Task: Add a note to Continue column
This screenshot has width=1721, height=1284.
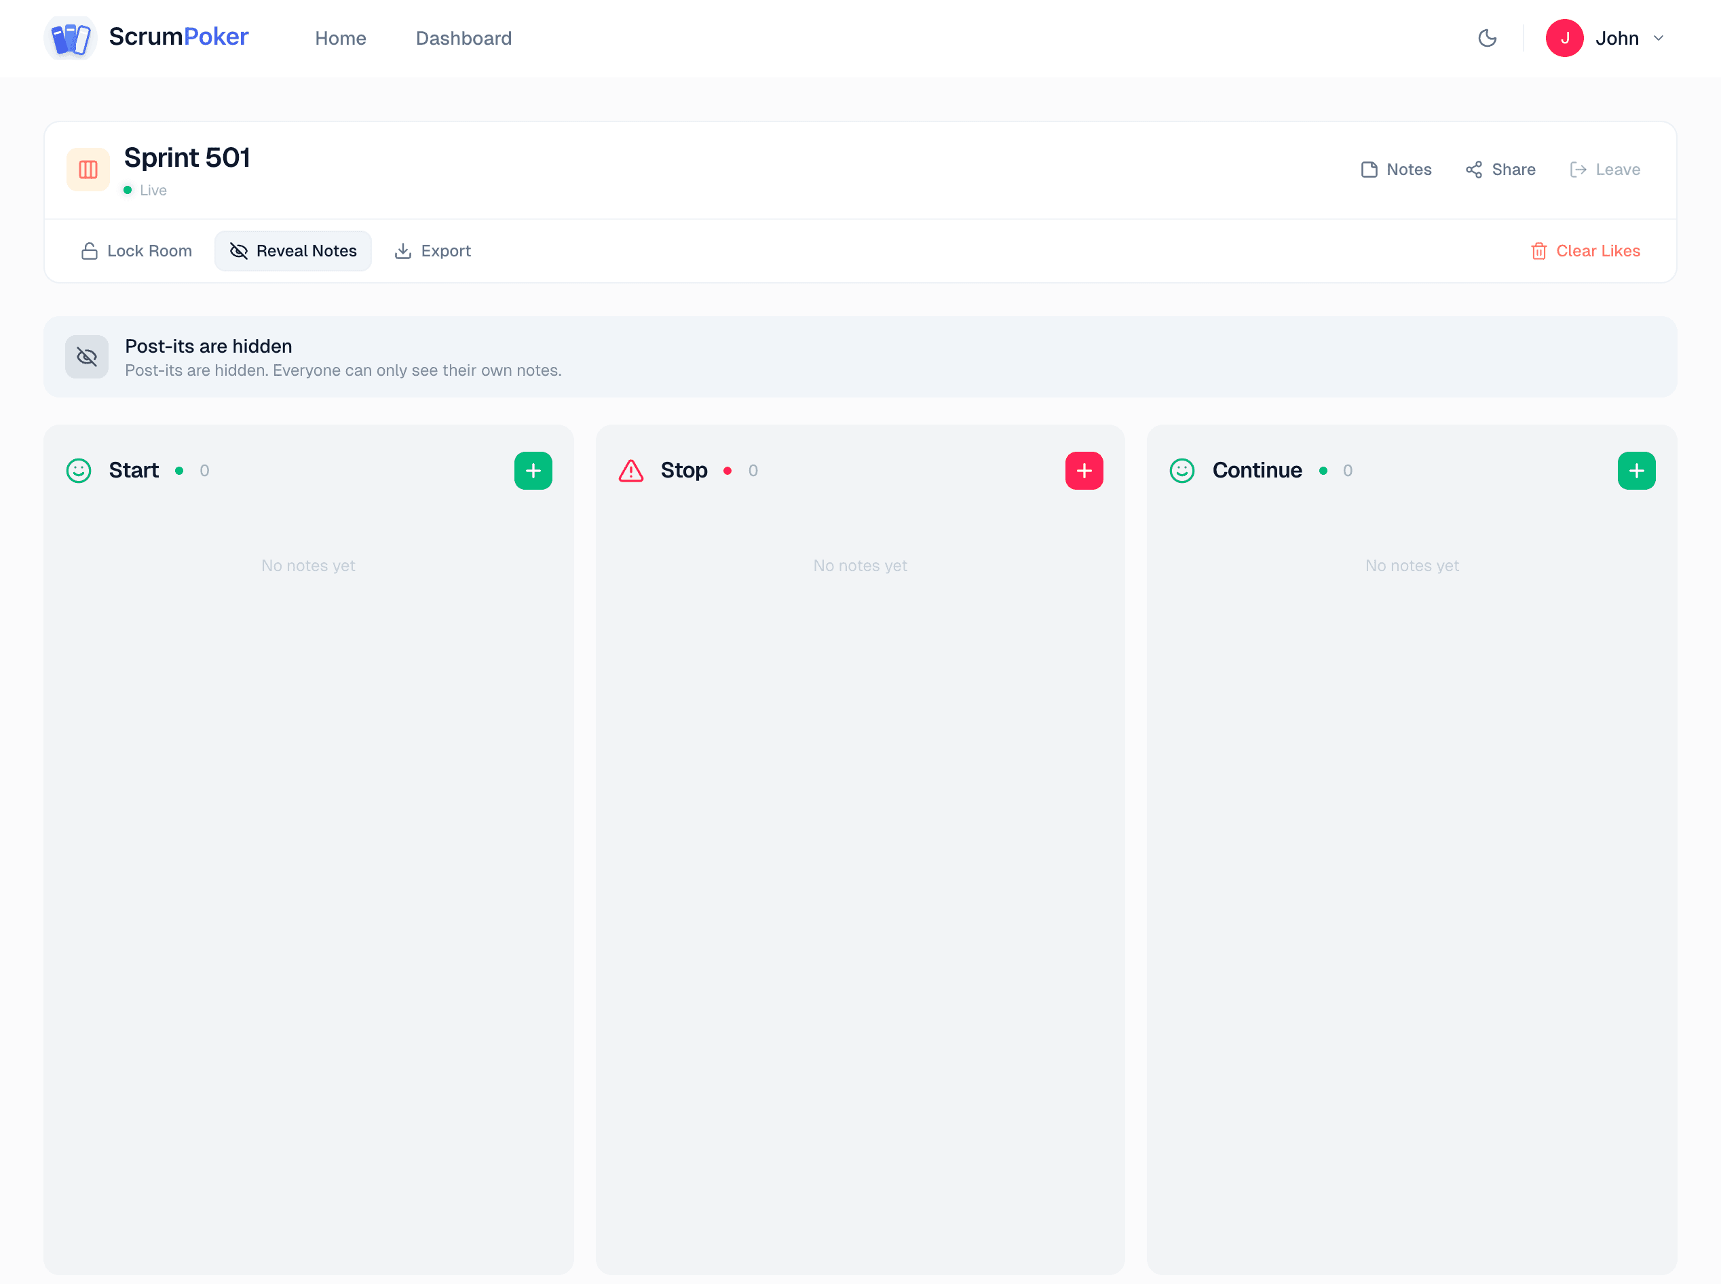Action: (x=1635, y=470)
